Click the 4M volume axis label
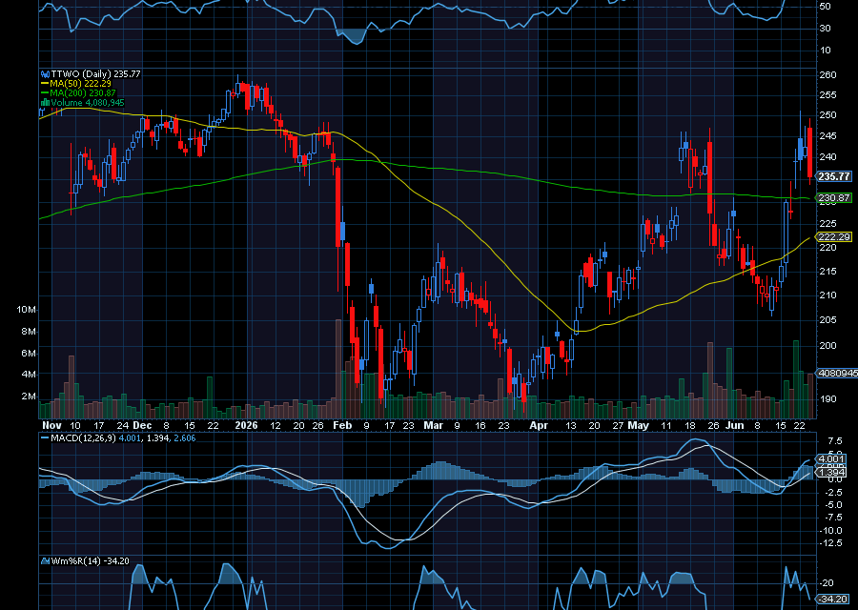Image resolution: width=858 pixels, height=610 pixels. [x=29, y=375]
